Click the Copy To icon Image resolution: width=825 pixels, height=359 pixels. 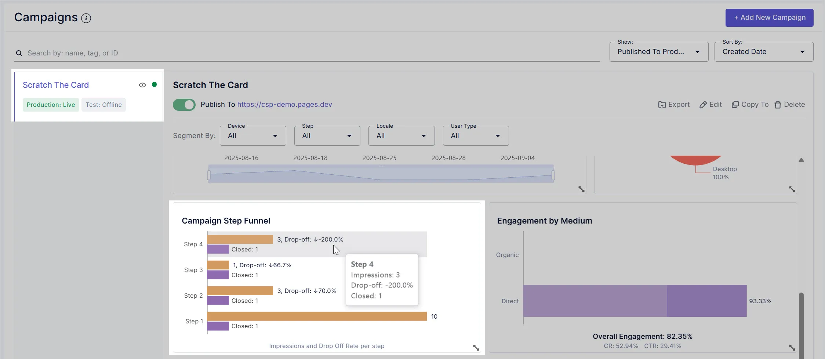[735, 105]
